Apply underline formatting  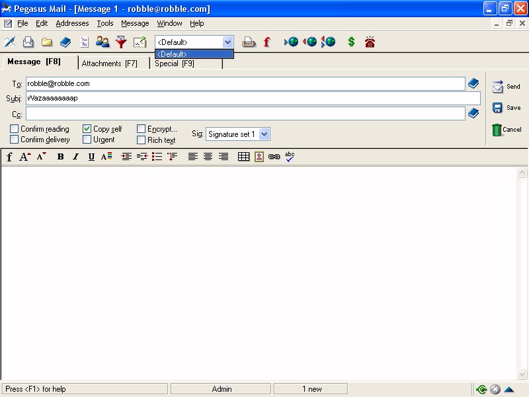tap(91, 157)
